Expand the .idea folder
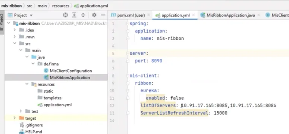 [15, 30]
